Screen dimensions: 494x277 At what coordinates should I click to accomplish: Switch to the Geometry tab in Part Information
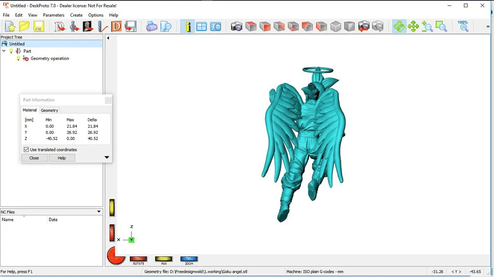[x=49, y=110]
